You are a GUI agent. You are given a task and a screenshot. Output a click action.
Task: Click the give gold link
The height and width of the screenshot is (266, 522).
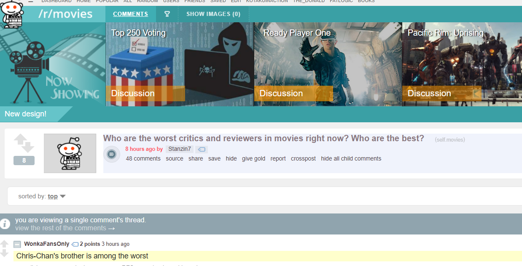(253, 158)
